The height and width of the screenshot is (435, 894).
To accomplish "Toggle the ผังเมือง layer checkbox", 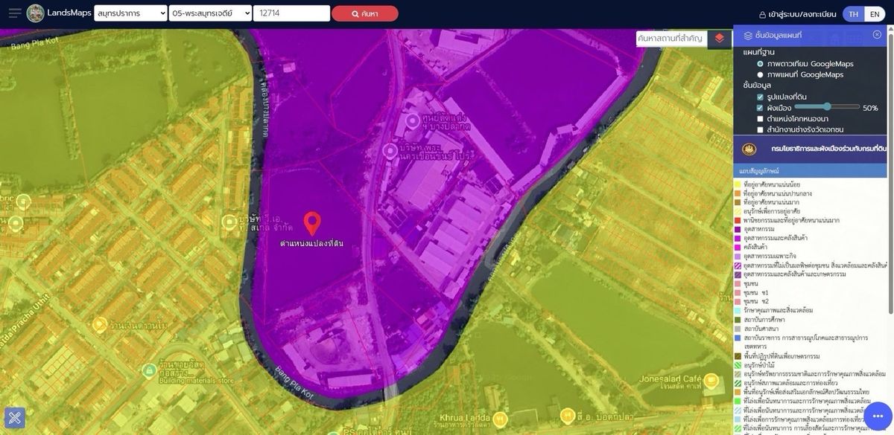I will [760, 108].
